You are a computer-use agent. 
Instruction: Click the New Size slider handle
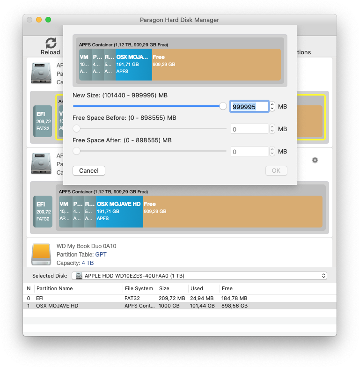click(x=223, y=106)
